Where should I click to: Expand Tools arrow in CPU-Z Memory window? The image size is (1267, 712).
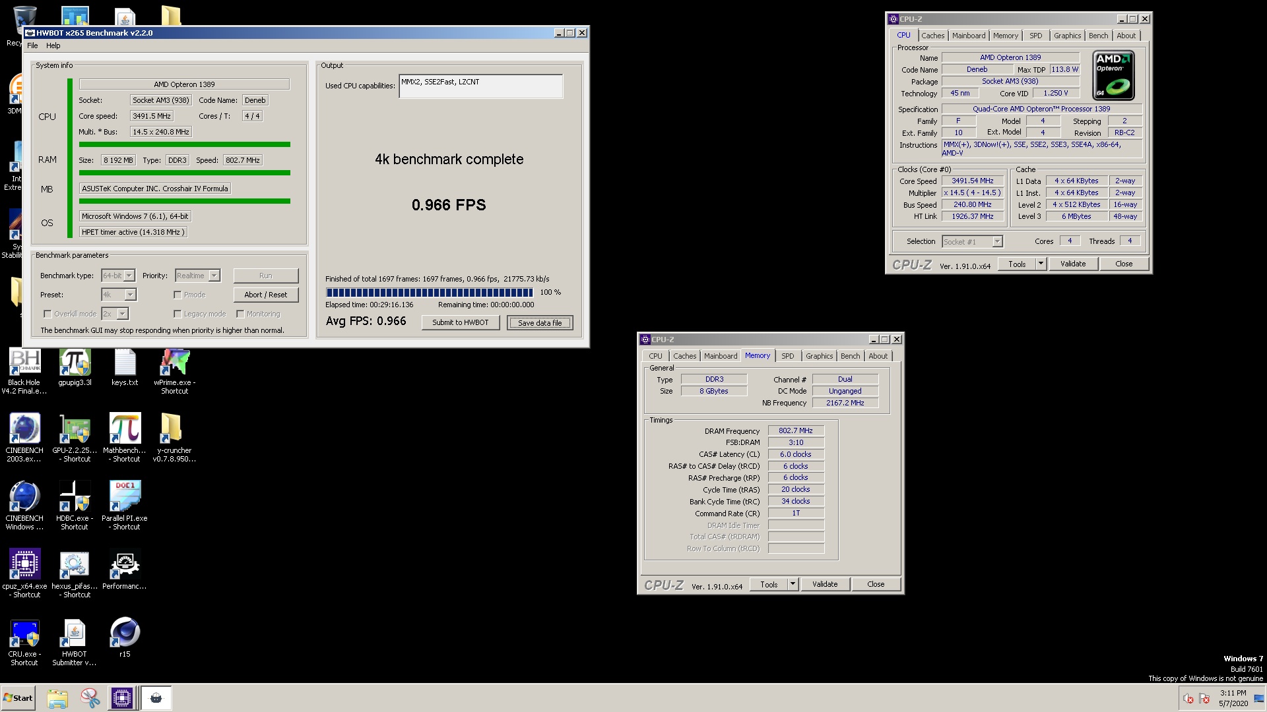[x=793, y=584]
